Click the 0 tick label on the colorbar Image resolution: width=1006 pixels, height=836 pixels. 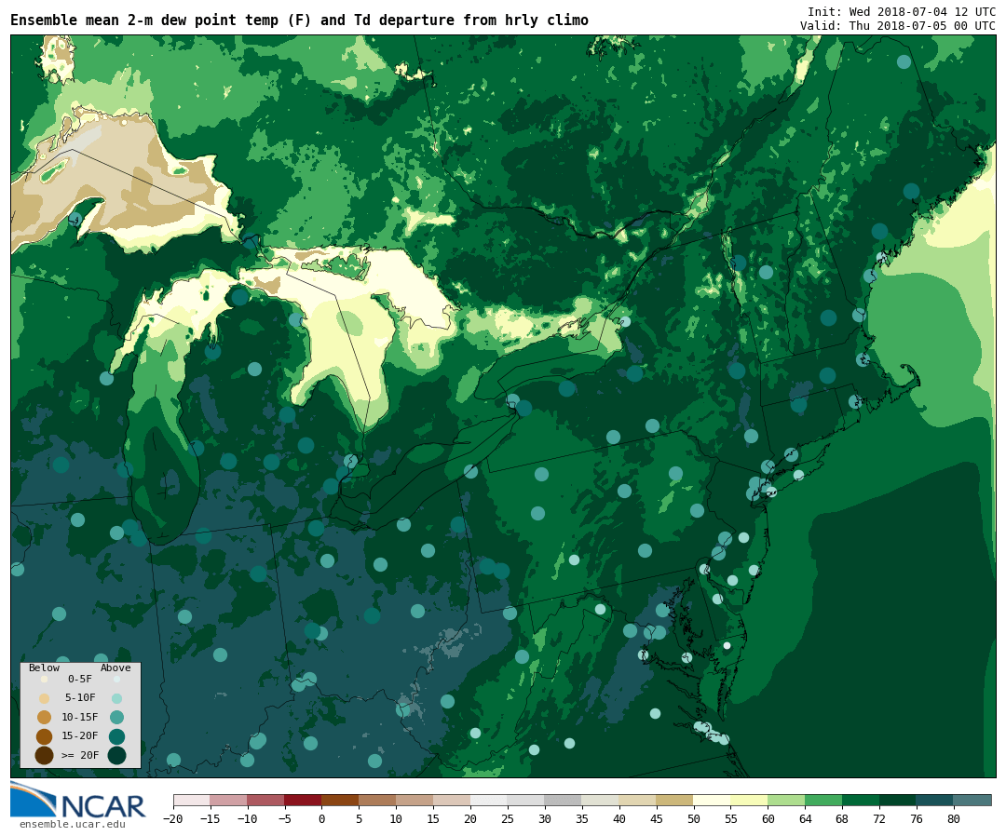pyautogui.click(x=322, y=818)
